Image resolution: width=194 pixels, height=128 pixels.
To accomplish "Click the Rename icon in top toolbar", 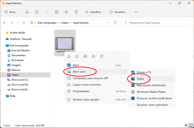I will coord(56,12).
